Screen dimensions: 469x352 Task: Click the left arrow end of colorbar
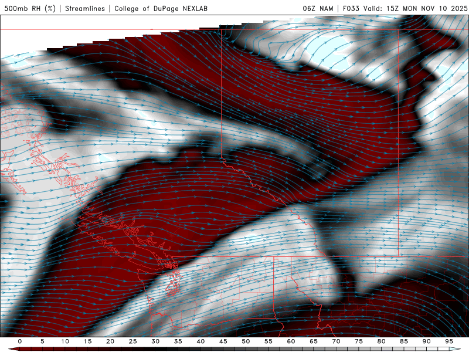[x=13, y=349]
